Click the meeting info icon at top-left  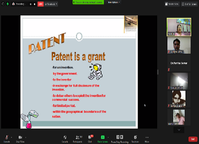coord(3,4)
